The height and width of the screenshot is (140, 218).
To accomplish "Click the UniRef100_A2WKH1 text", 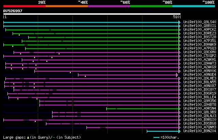I will (x=200, y=60).
